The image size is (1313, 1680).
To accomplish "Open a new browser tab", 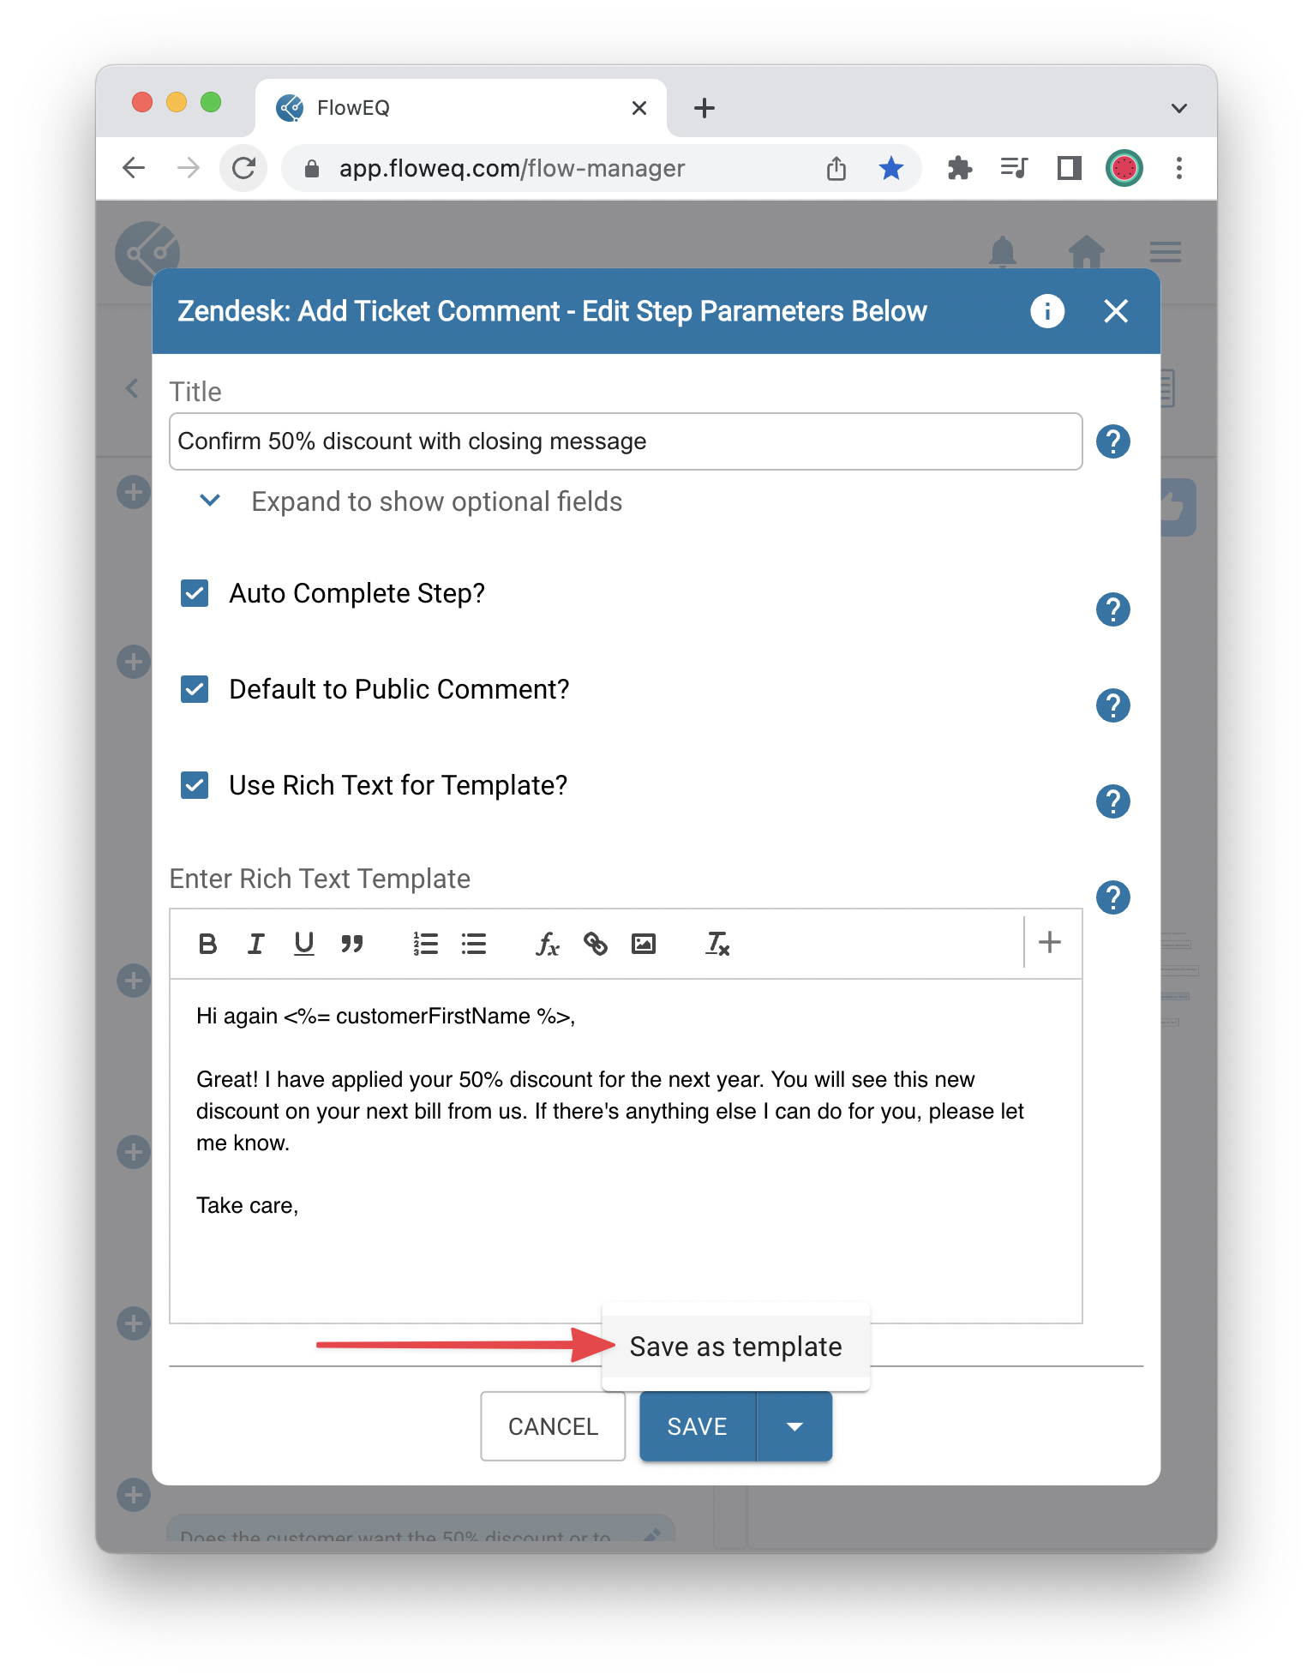I will coord(704,108).
